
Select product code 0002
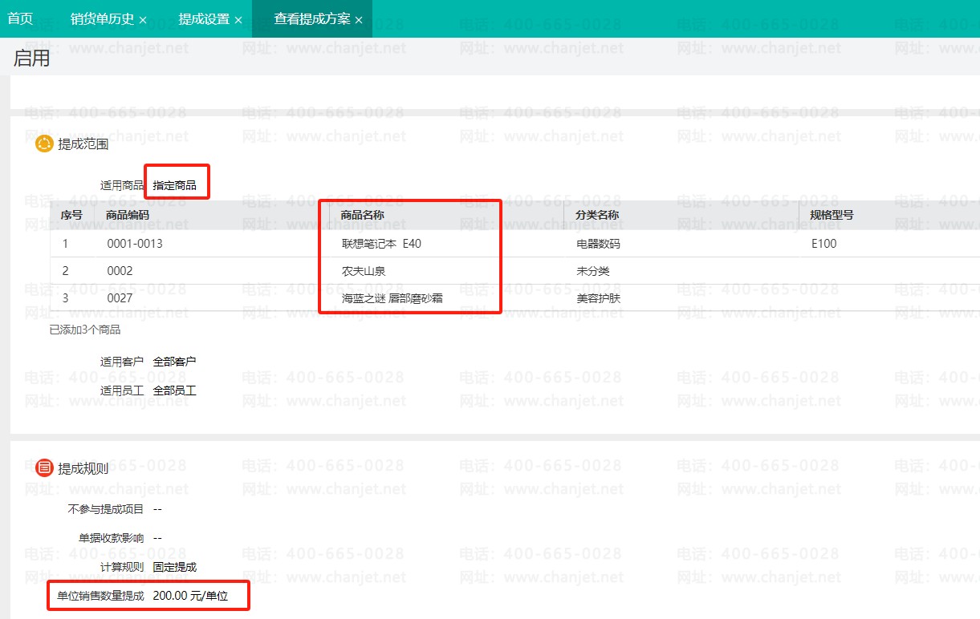pos(120,271)
